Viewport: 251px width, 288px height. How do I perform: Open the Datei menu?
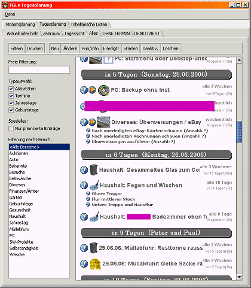tap(10, 14)
